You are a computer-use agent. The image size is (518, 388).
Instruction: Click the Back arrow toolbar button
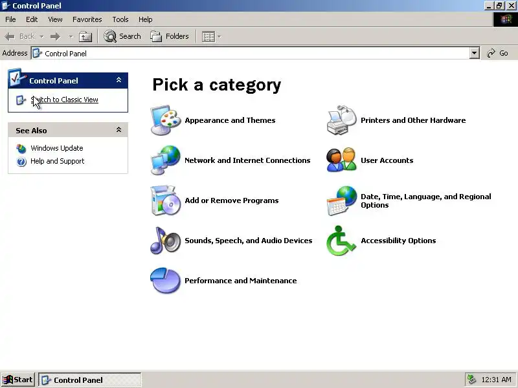click(x=19, y=36)
